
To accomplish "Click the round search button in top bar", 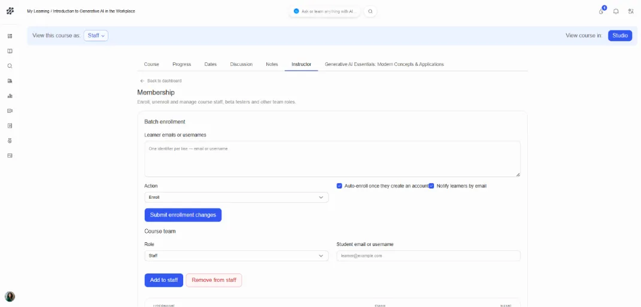I will tap(370, 11).
